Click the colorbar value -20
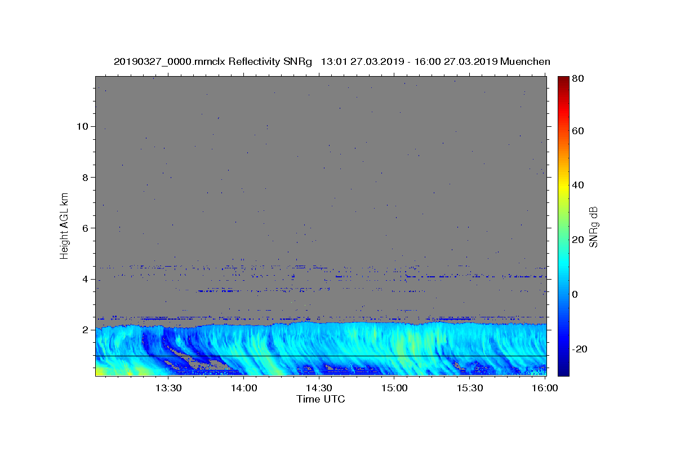The height and width of the screenshot is (451, 676). (579, 349)
